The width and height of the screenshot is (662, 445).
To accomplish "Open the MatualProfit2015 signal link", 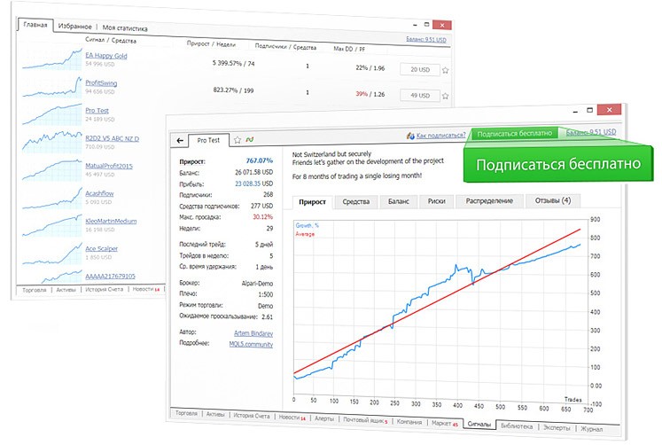I will pos(109,166).
